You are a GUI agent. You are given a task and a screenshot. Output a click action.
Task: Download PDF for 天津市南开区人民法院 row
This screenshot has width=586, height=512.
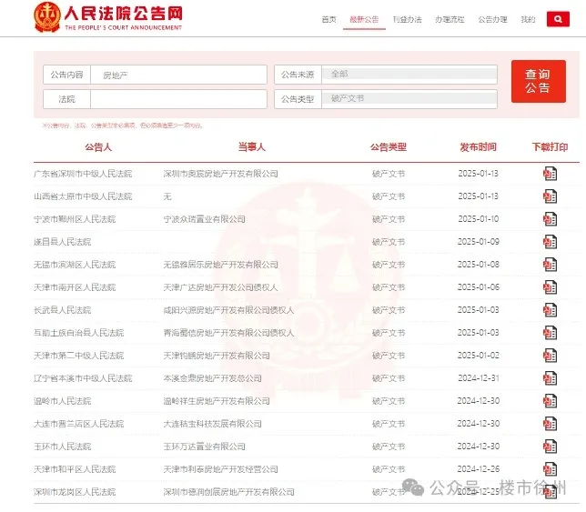(550, 287)
